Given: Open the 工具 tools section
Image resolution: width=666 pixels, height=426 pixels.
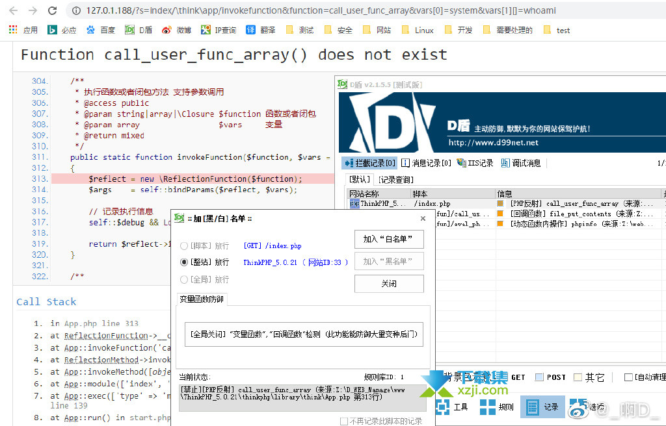Looking at the screenshot, I should coord(452,407).
